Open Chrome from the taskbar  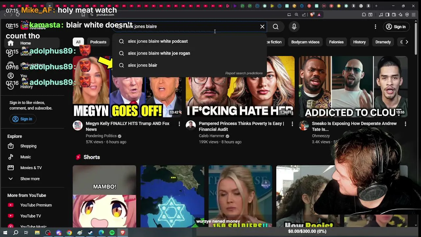69,233
